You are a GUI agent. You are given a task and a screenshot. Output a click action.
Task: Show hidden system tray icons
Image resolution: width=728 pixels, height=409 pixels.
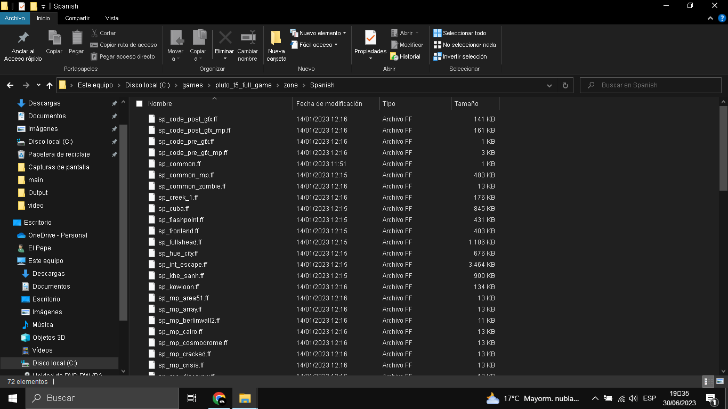pos(595,398)
